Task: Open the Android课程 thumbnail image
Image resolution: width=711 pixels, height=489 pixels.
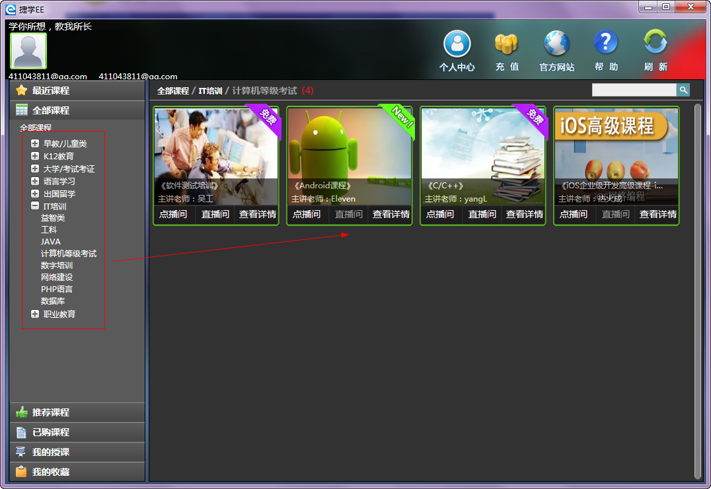Action: [x=350, y=157]
